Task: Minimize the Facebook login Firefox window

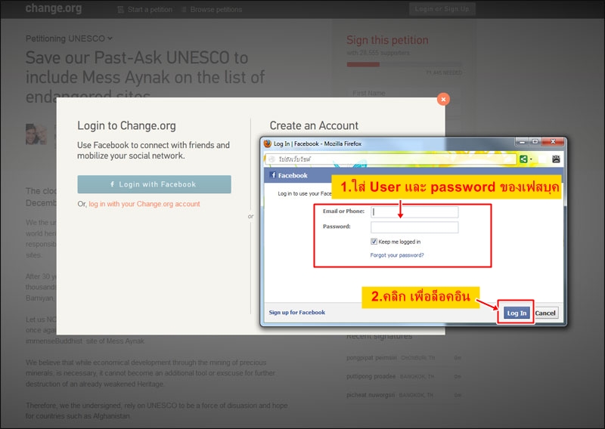Action: 522,142
